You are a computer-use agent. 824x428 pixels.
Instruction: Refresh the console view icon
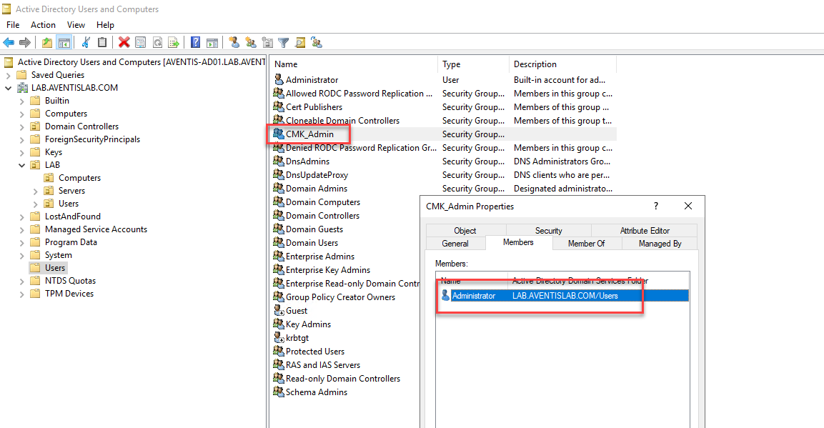tap(157, 42)
